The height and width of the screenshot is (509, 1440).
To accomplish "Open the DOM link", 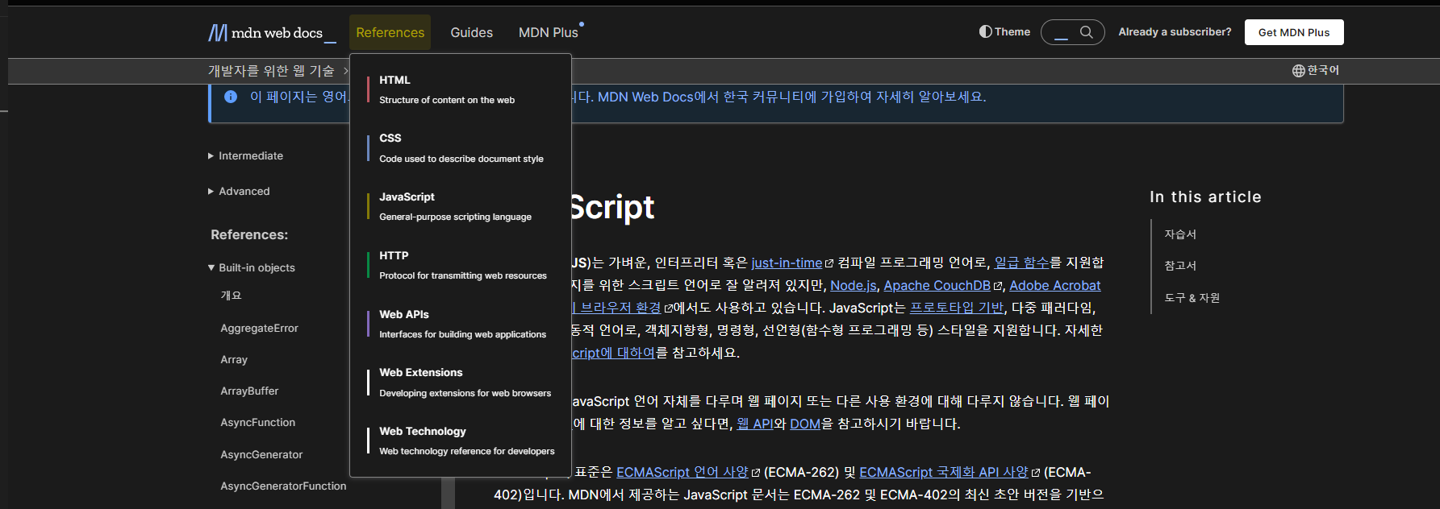I will tap(805, 424).
